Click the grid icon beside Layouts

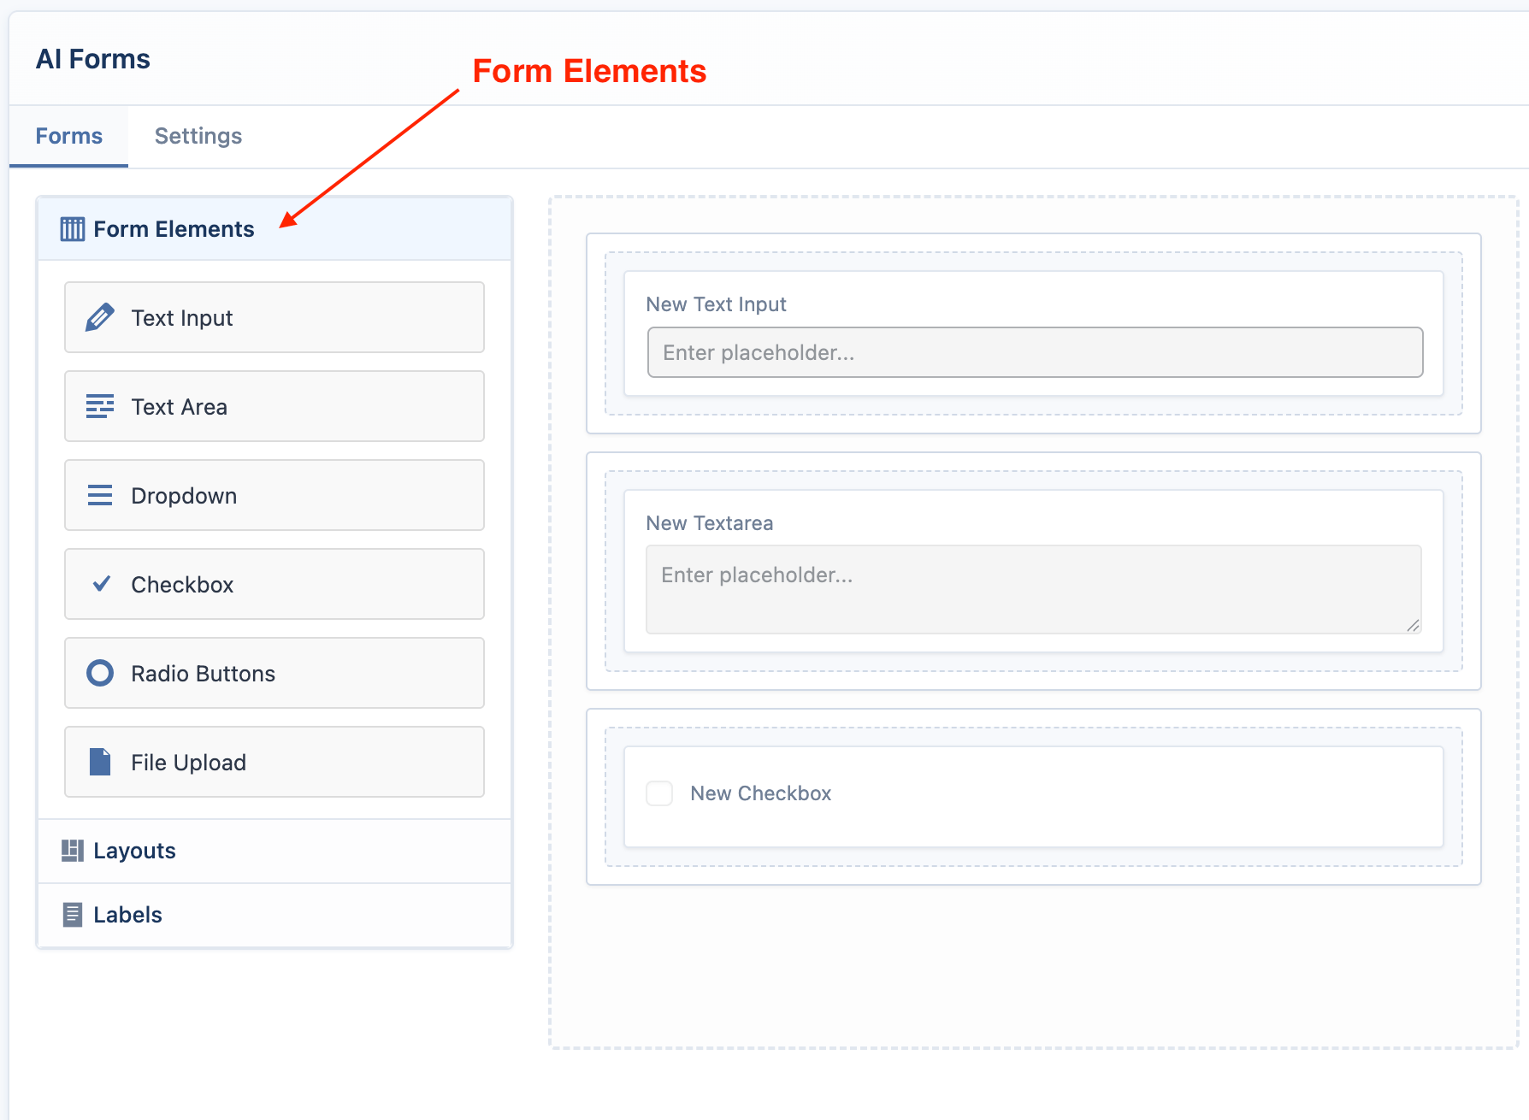[x=73, y=850]
